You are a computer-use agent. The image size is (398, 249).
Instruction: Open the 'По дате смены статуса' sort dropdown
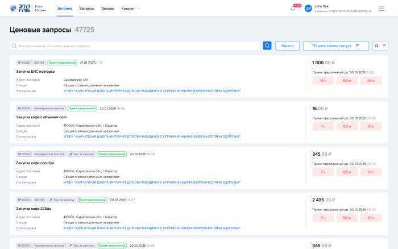[336, 45]
